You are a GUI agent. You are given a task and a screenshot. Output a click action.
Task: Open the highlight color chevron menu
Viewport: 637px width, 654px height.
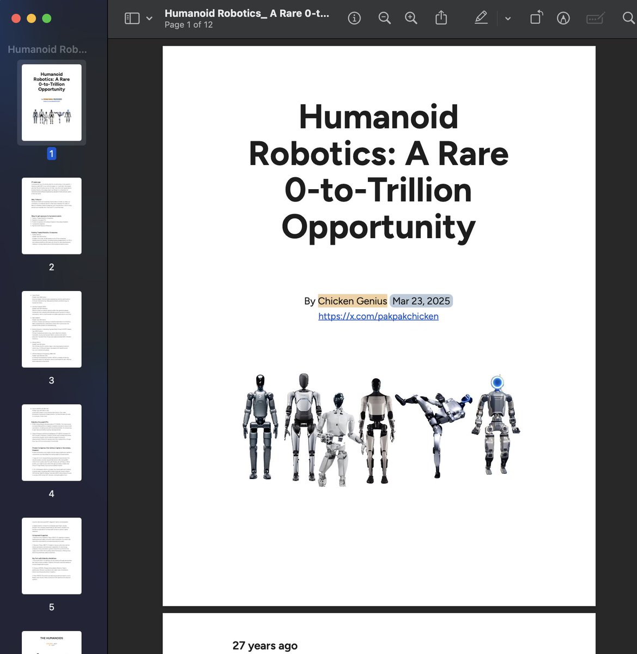[x=507, y=18]
